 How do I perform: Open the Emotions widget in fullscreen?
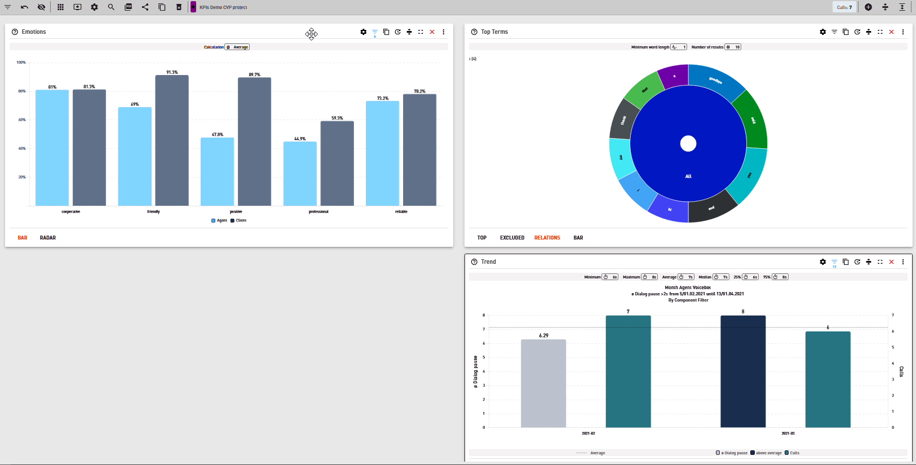pyautogui.click(x=421, y=32)
